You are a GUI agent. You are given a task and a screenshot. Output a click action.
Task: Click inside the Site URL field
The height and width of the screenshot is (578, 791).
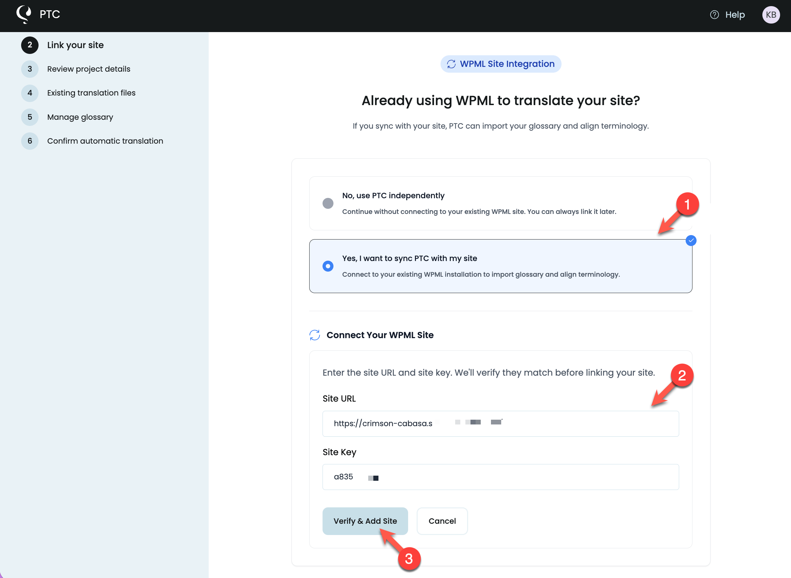[x=500, y=423]
